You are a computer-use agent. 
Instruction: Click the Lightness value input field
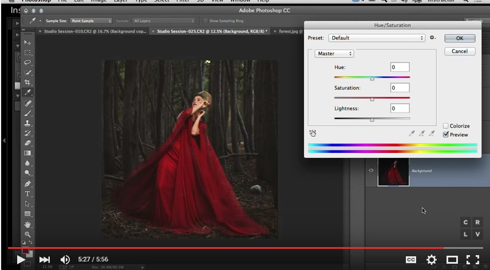coord(400,108)
